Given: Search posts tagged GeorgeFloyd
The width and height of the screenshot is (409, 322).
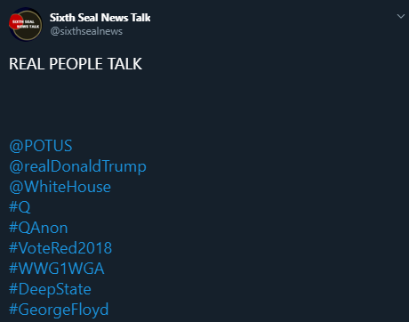Looking at the screenshot, I should pyautogui.click(x=59, y=310).
